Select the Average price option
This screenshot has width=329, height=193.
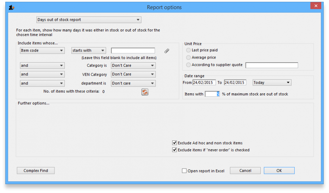pyautogui.click(x=189, y=58)
